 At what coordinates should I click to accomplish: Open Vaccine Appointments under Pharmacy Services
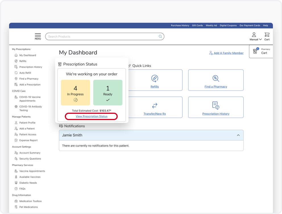[32, 171]
